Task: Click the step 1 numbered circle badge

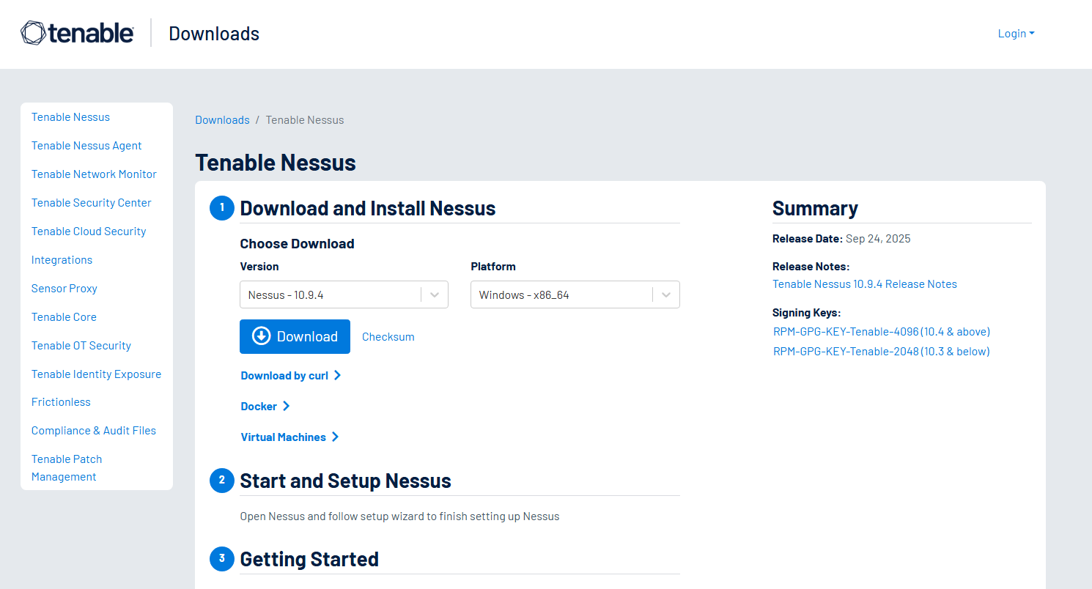Action: 221,208
